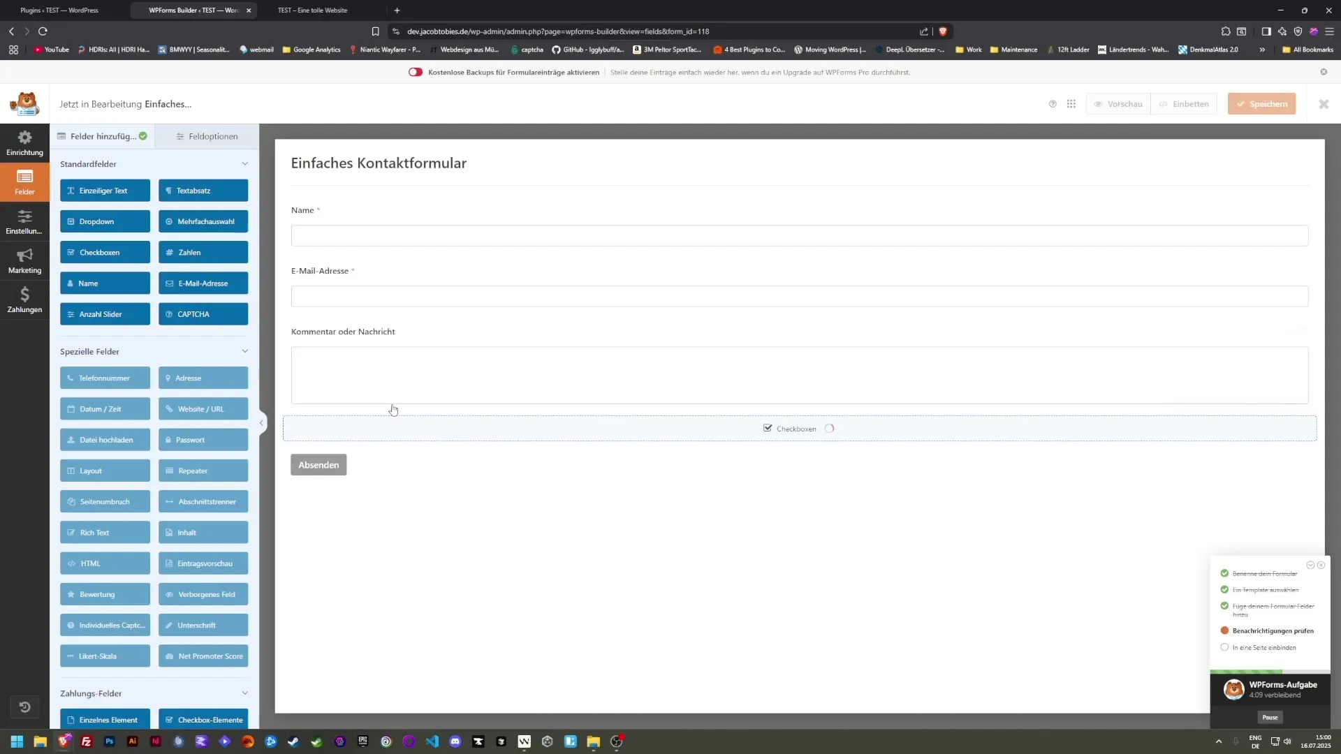This screenshot has width=1341, height=754.
Task: Collapse the Standardfelder section
Action: pyautogui.click(x=245, y=163)
